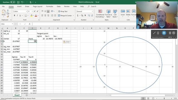178x100 pixels.
Task: Open Paste Options (Ctrl) dropdown
Action: (67, 42)
